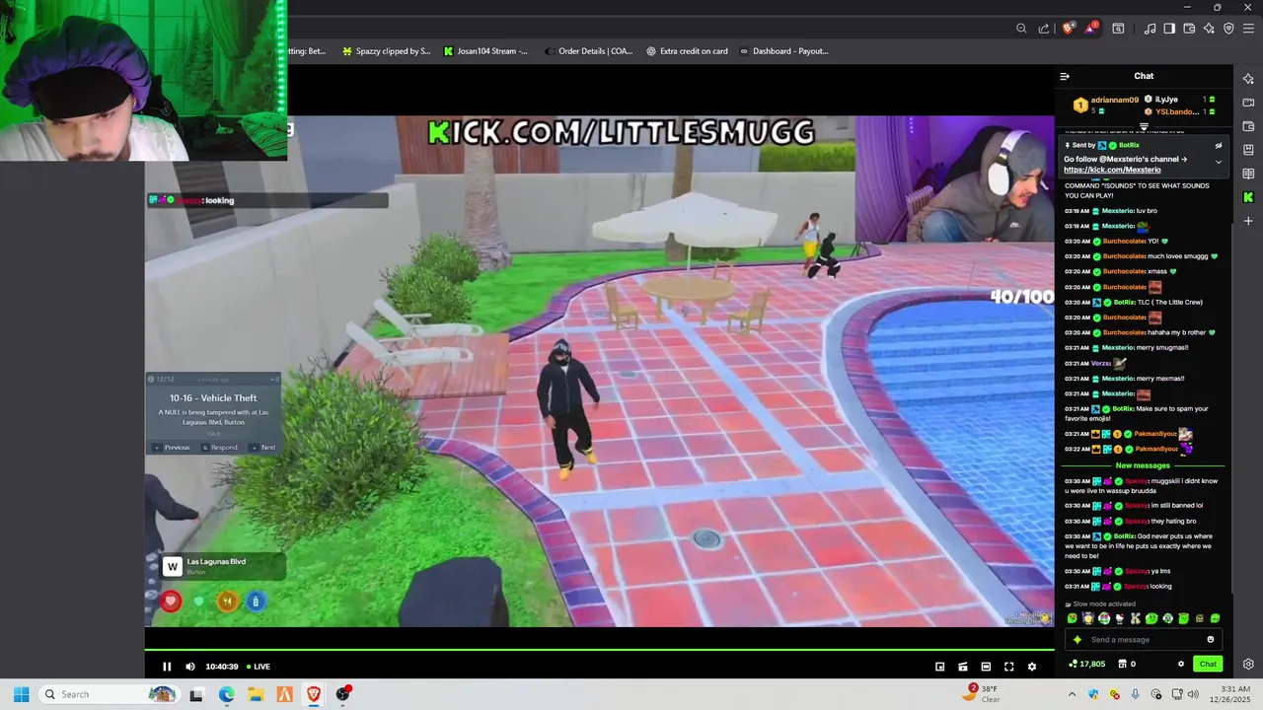Click green sparkle icon in message box
This screenshot has height=710, width=1263.
click(x=1077, y=640)
